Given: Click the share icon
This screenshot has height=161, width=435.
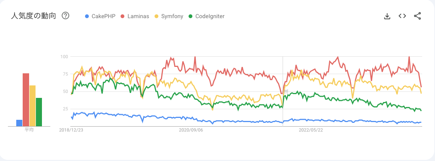Looking at the screenshot, I should [x=417, y=16].
